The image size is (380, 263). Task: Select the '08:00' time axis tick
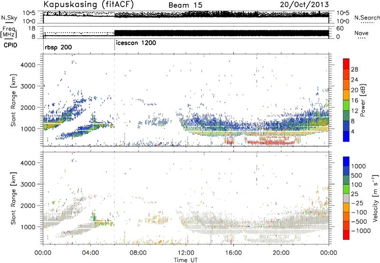(138, 253)
